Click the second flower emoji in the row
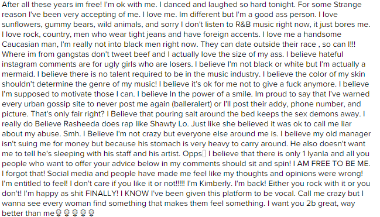Viewport: 380px width, 217px height. (67, 213)
